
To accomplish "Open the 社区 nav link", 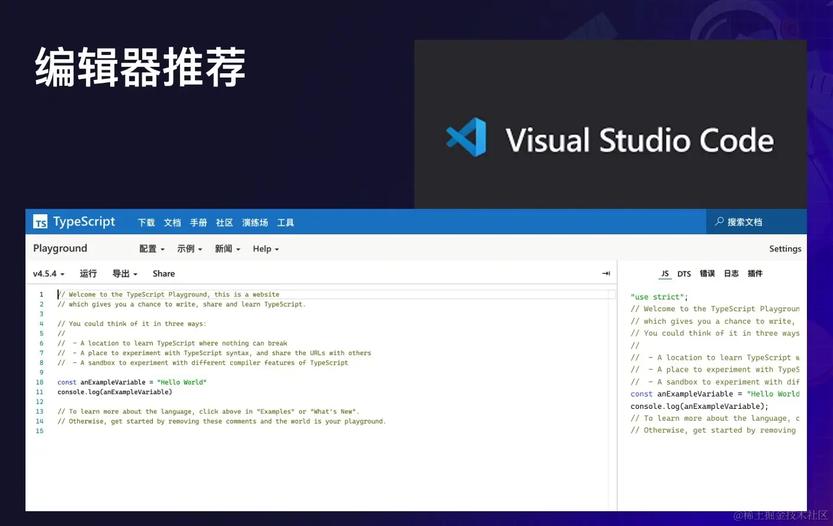I will pyautogui.click(x=225, y=222).
